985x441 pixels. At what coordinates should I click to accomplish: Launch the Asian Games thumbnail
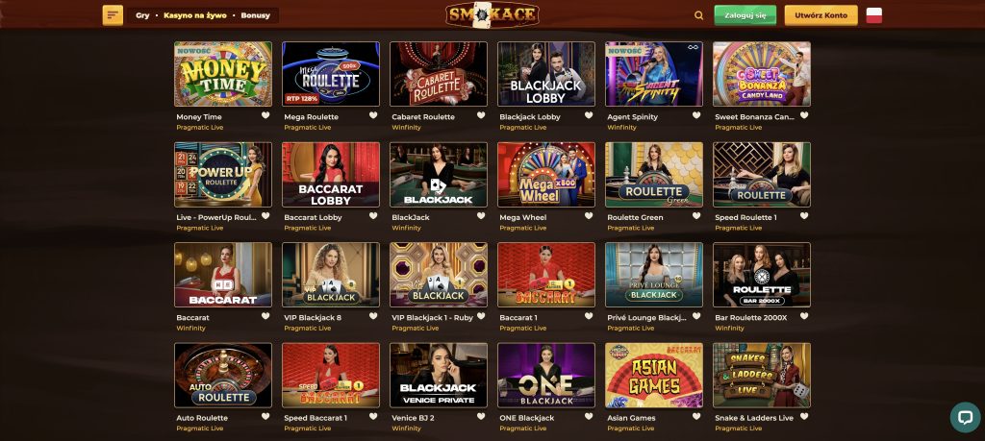pyautogui.click(x=654, y=375)
